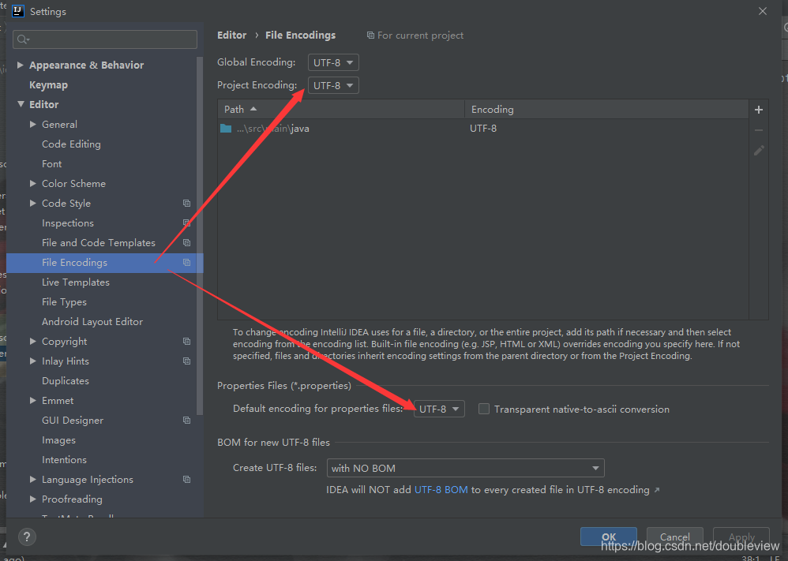Click the per-project icon beside Inspections
The height and width of the screenshot is (561, 788).
coord(186,223)
